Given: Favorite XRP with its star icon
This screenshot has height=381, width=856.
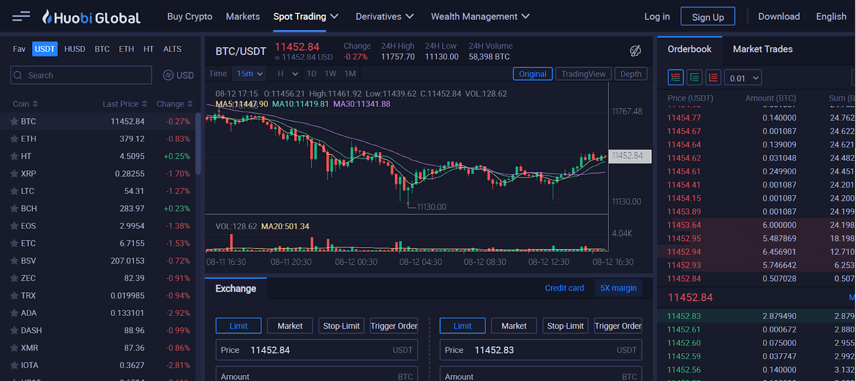Looking at the screenshot, I should (x=14, y=174).
